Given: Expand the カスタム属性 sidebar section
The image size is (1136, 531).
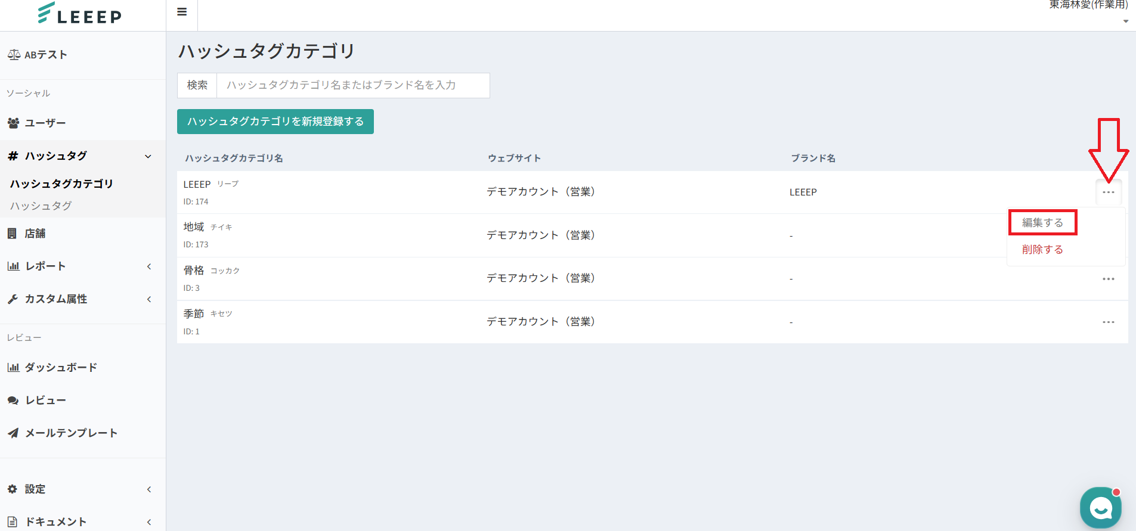Looking at the screenshot, I should 148,299.
